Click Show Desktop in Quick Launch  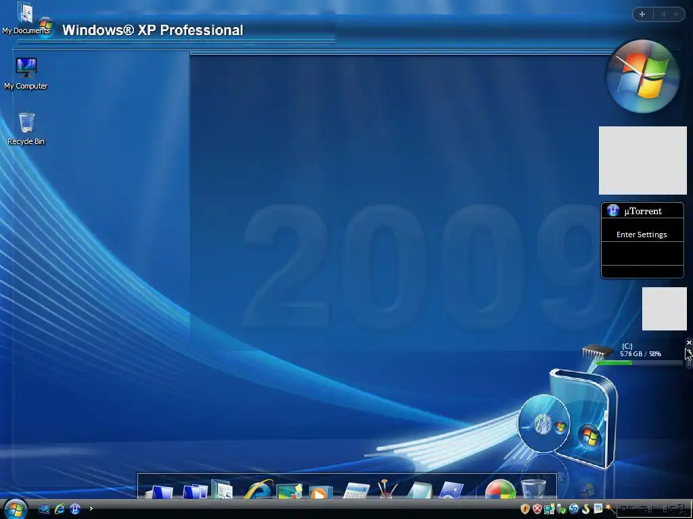(44, 508)
